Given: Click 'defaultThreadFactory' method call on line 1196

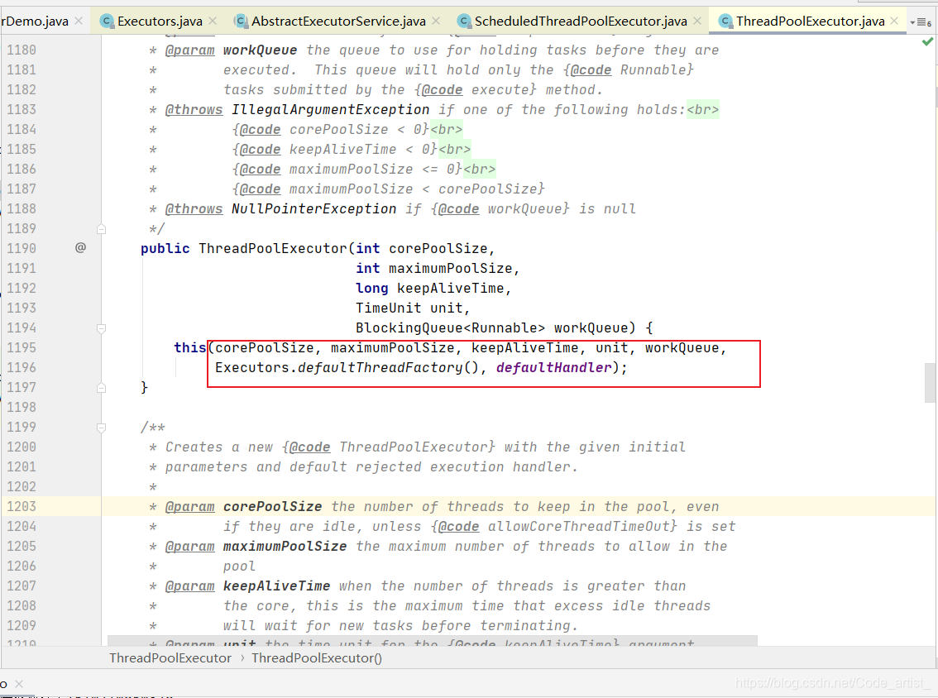Looking at the screenshot, I should click(380, 367).
